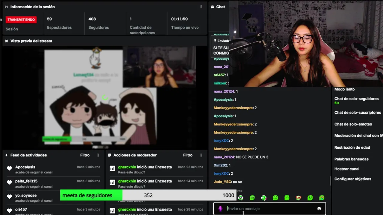Click the heart icon next to Apocalysis follow
Viewport: 383px width, 215px height.
click(x=9, y=168)
